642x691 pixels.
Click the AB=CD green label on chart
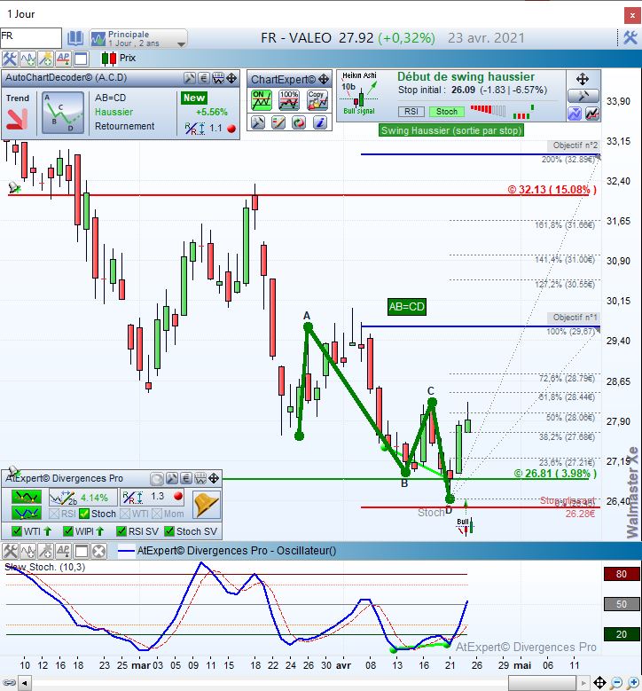[x=407, y=307]
